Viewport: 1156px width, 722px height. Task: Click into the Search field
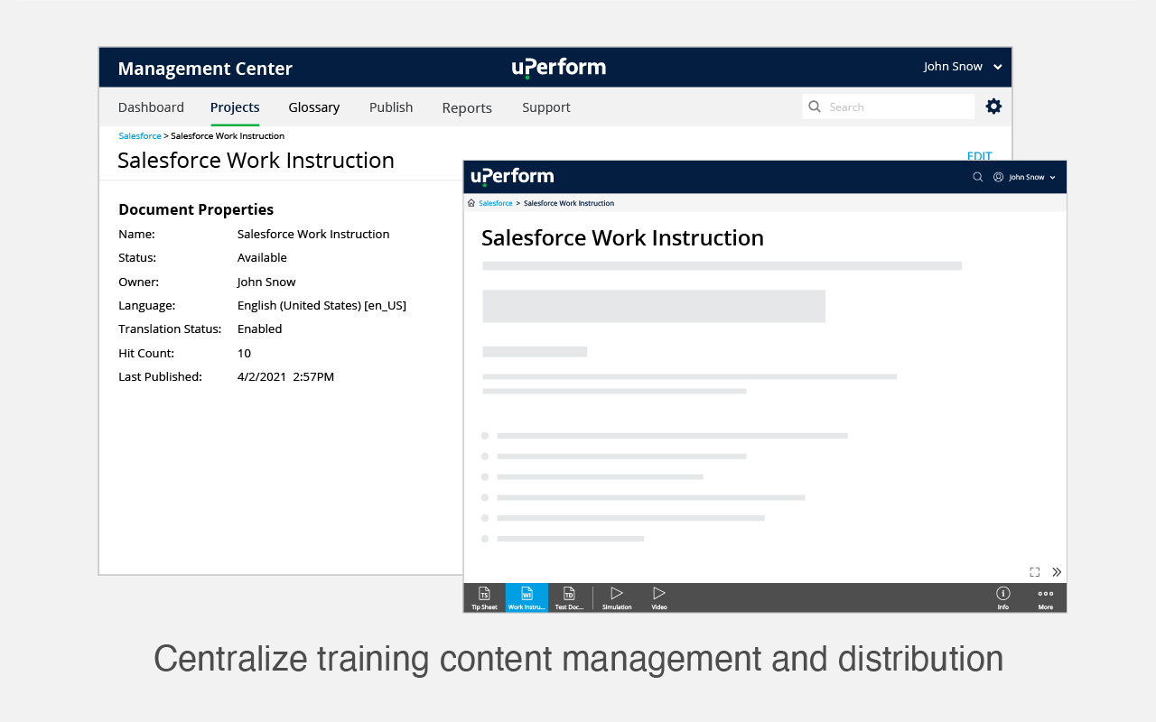[x=889, y=106]
